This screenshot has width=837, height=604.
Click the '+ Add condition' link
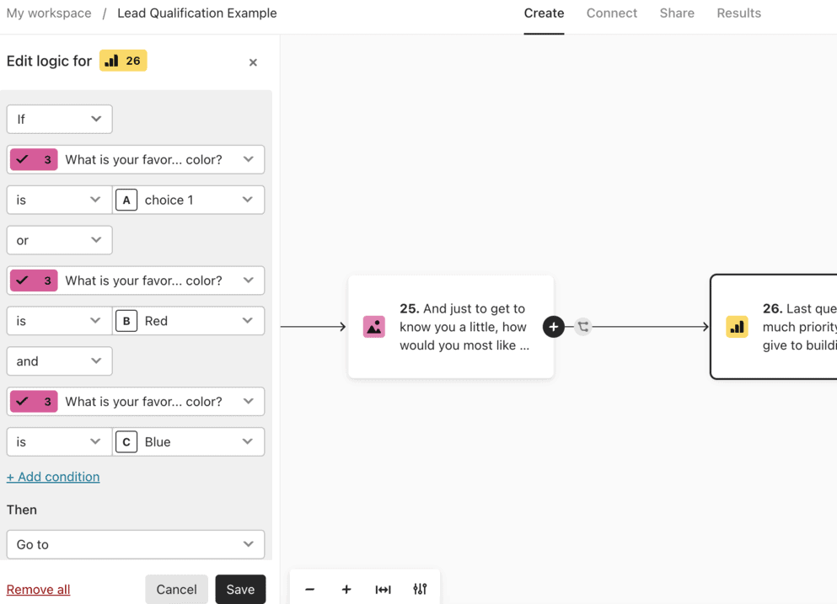tap(53, 477)
